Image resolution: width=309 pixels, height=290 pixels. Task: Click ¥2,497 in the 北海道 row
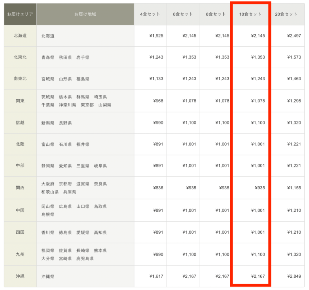(294, 35)
